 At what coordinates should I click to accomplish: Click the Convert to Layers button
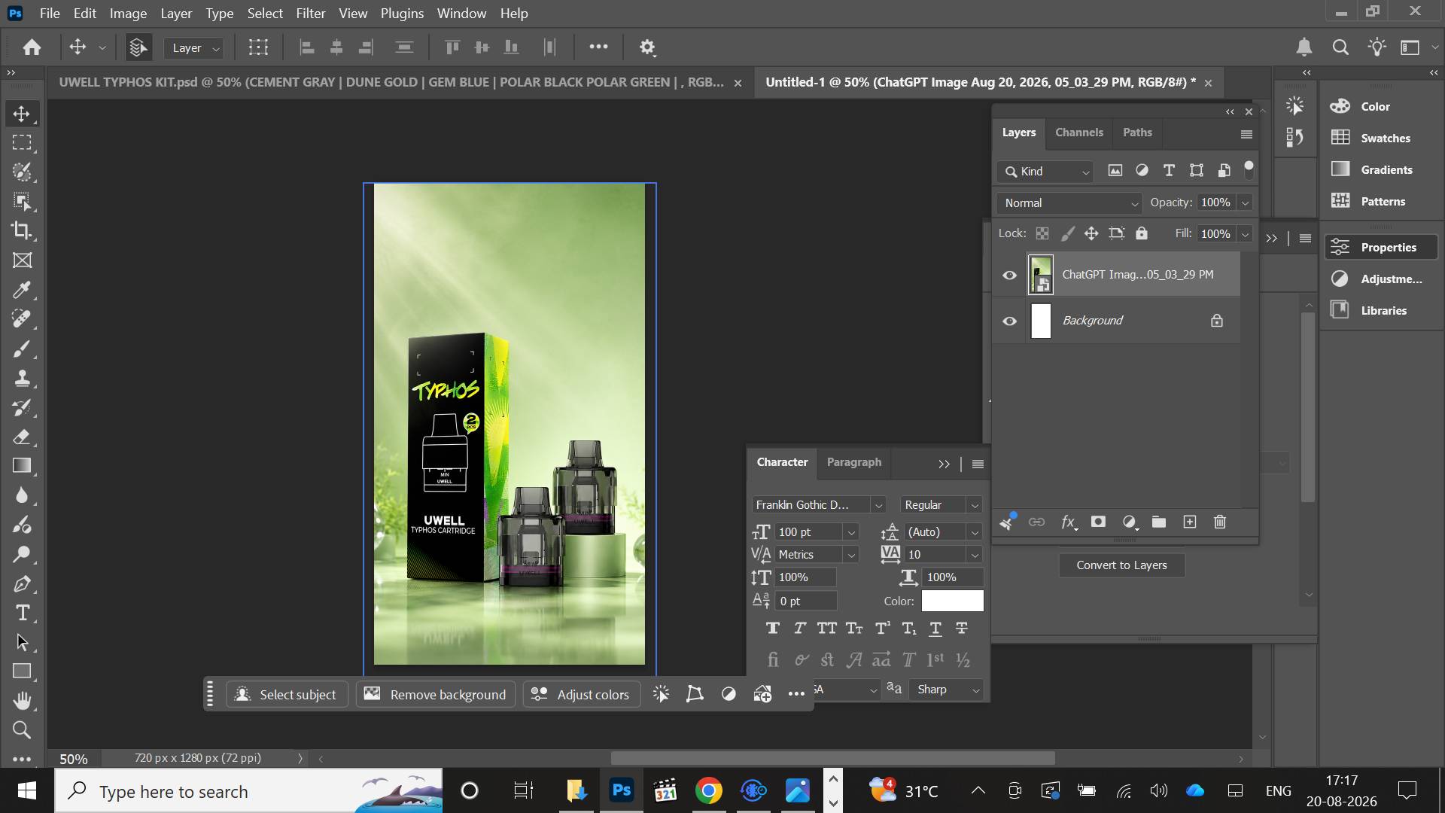point(1121,565)
